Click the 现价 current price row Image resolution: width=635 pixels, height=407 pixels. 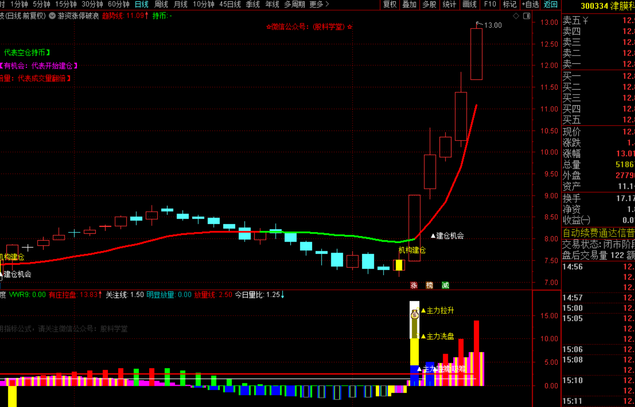point(598,132)
